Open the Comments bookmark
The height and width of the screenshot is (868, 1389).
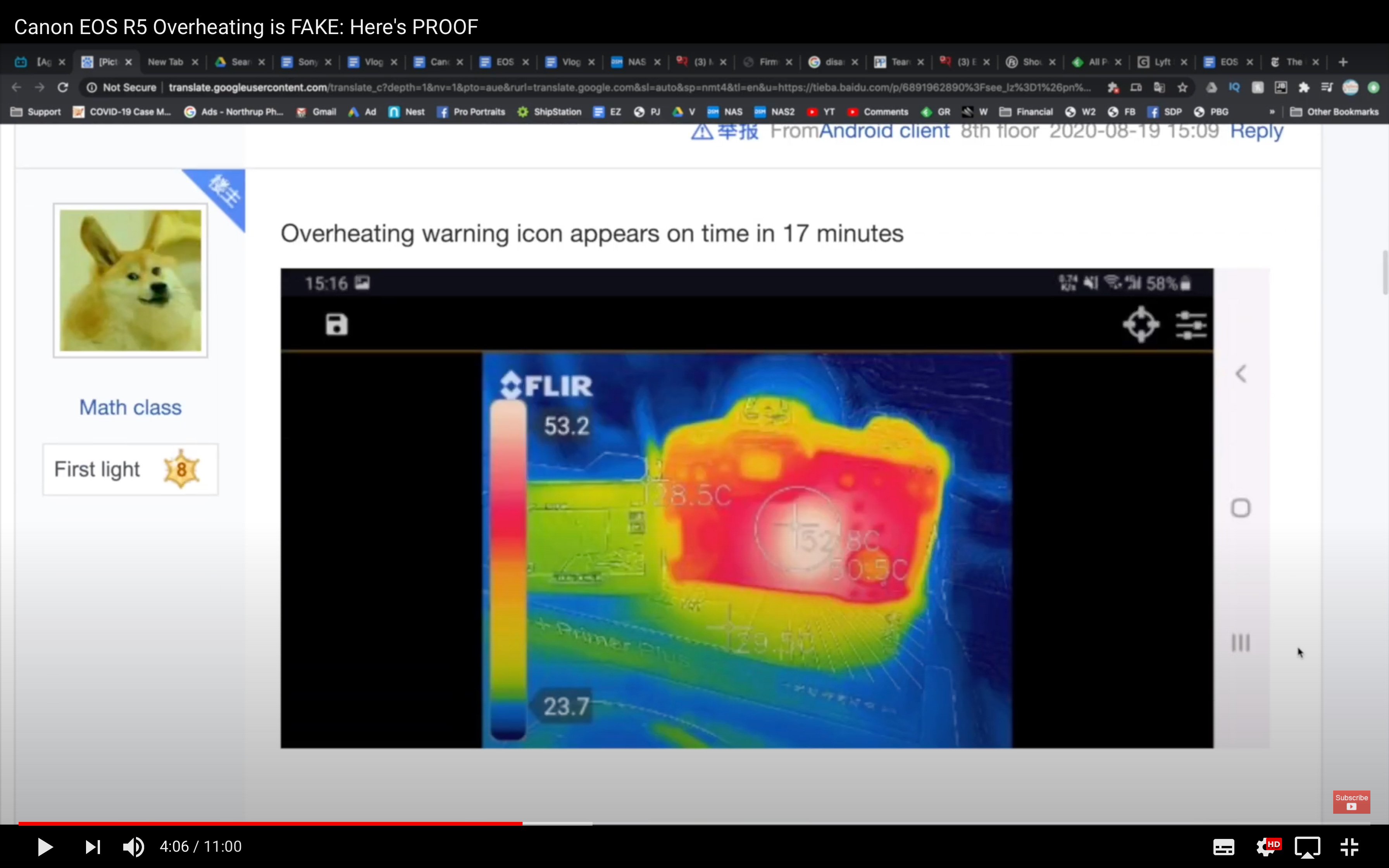tap(877, 112)
